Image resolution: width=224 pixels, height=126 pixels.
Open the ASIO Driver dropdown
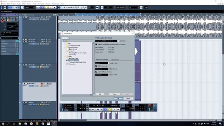point(107,41)
